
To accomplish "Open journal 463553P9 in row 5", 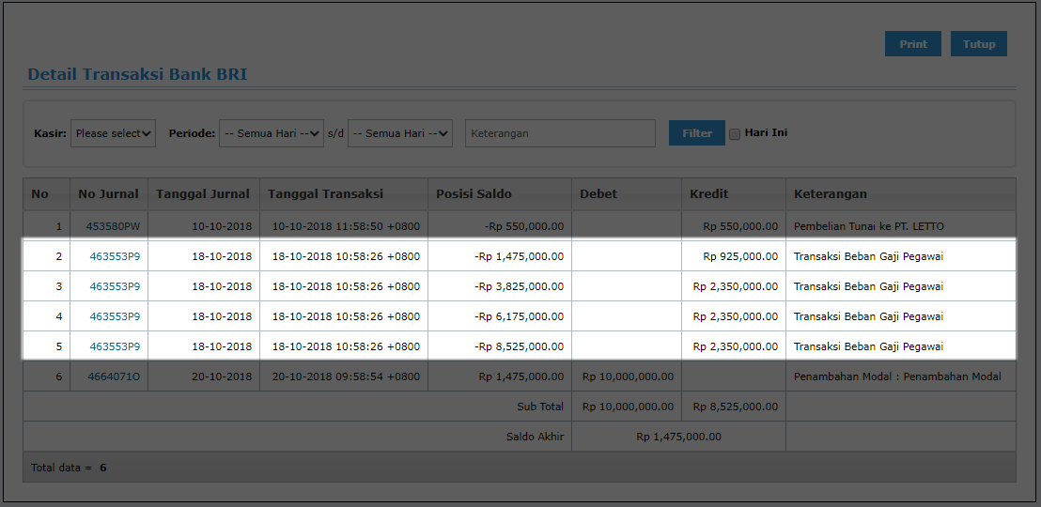I will 115,346.
